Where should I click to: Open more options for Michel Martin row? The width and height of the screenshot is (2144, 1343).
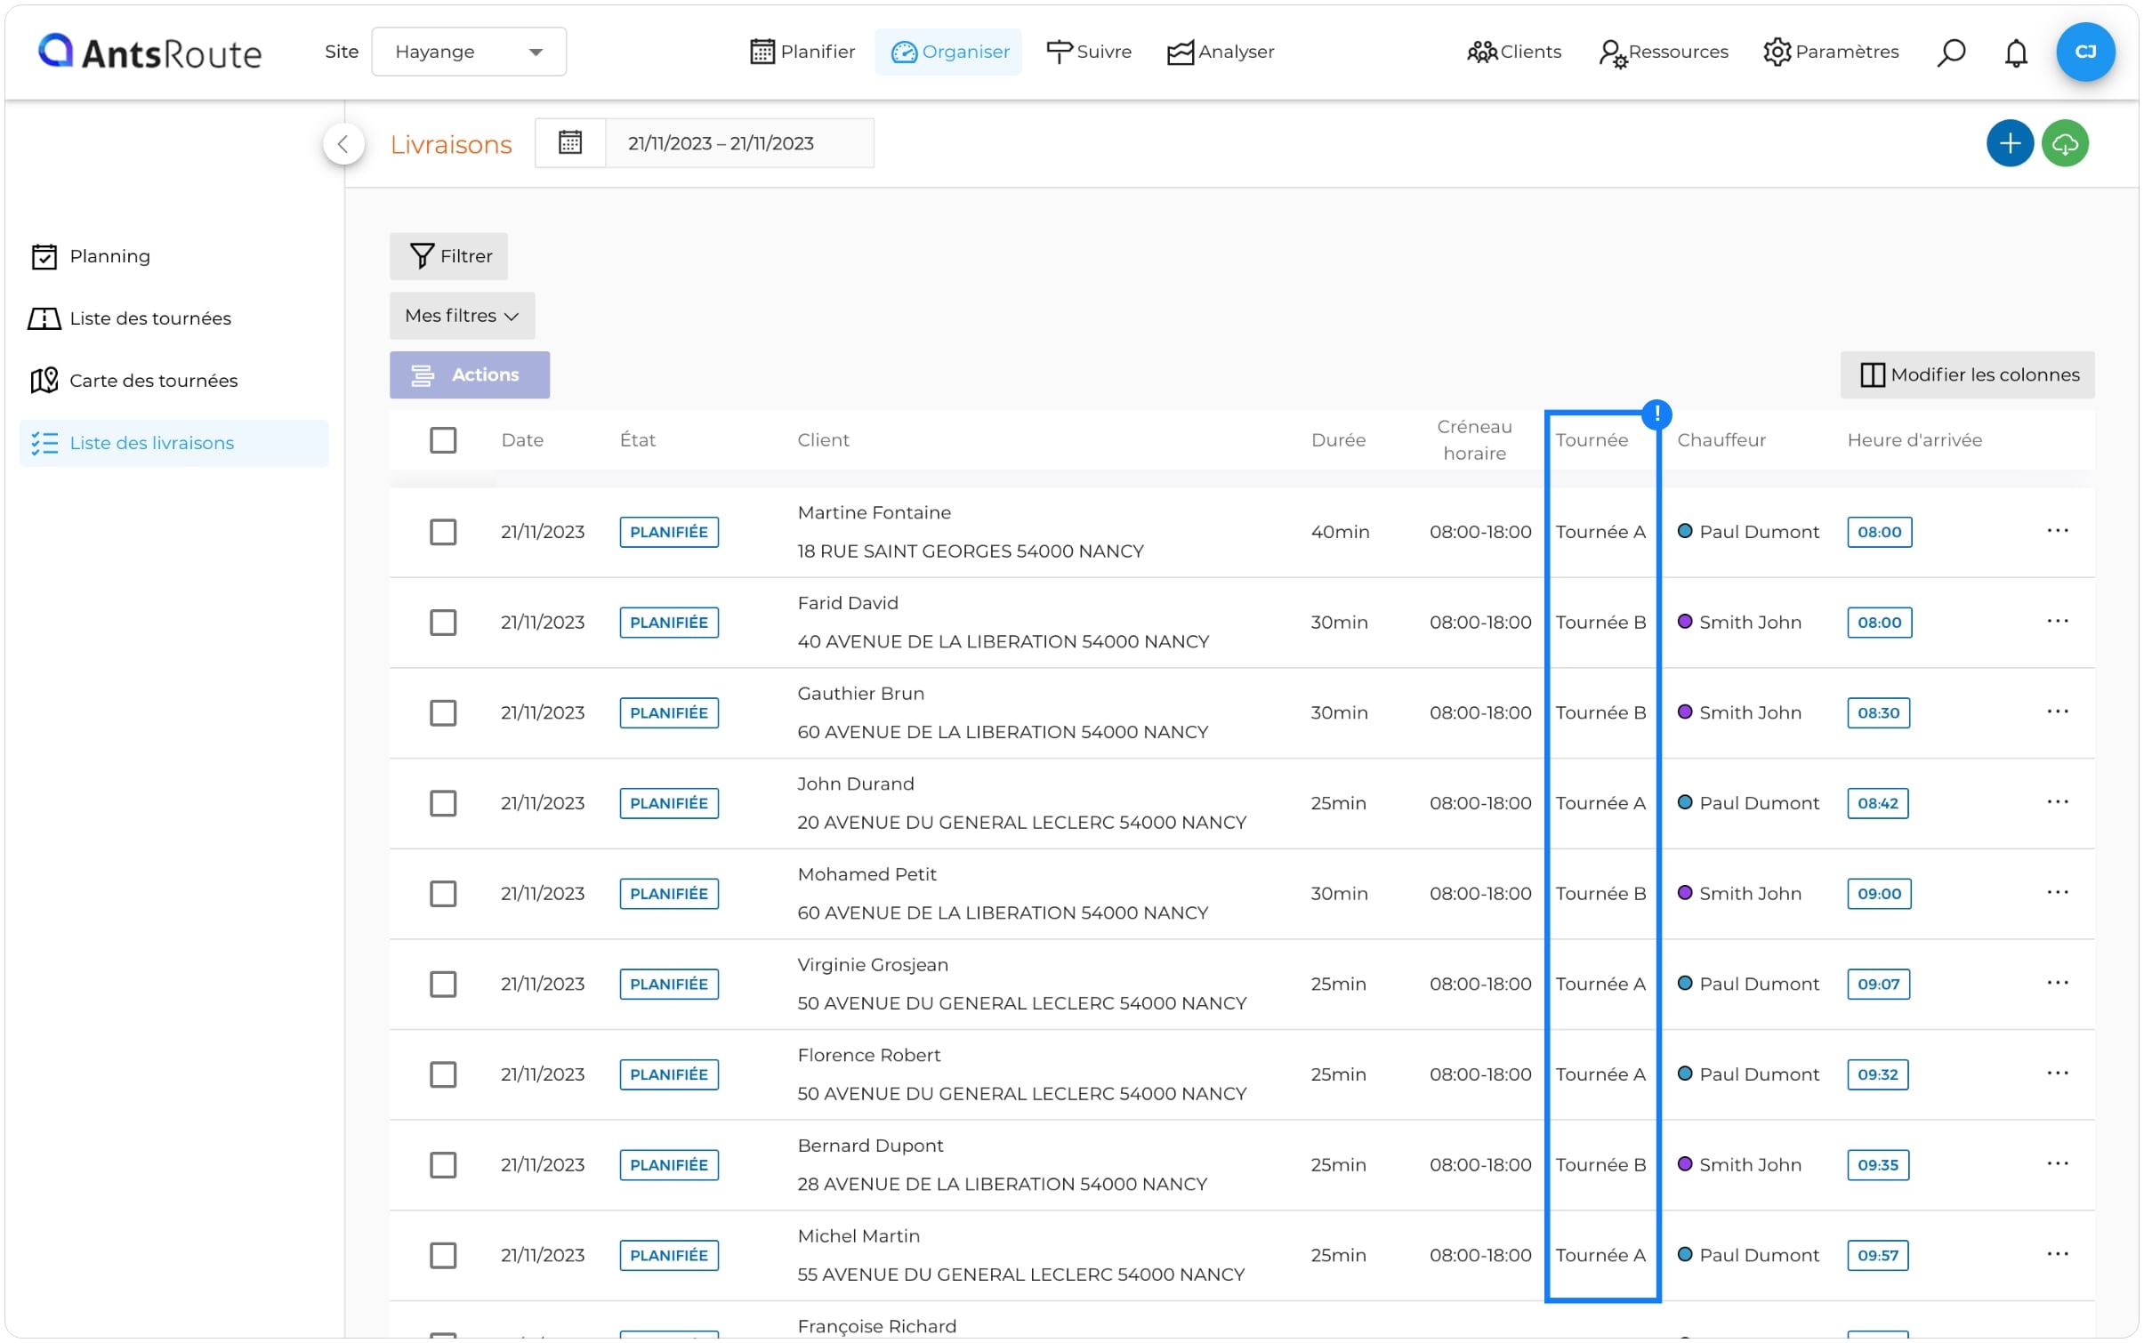click(x=2057, y=1255)
